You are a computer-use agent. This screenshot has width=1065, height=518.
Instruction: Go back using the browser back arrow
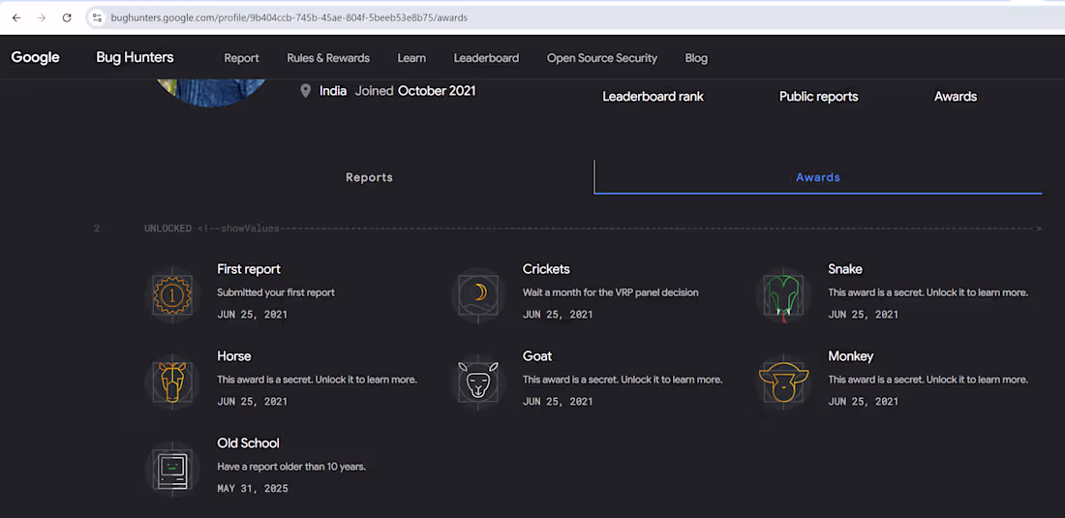click(16, 17)
